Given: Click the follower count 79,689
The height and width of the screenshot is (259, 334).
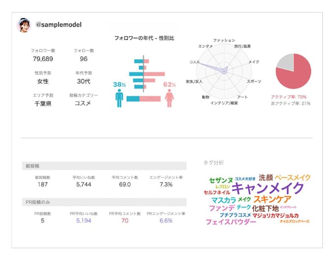Looking at the screenshot, I should click(43, 59).
